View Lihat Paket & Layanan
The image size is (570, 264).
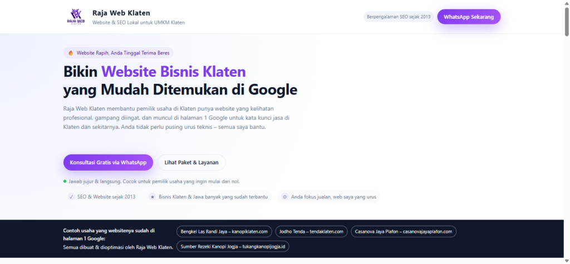pyautogui.click(x=191, y=162)
